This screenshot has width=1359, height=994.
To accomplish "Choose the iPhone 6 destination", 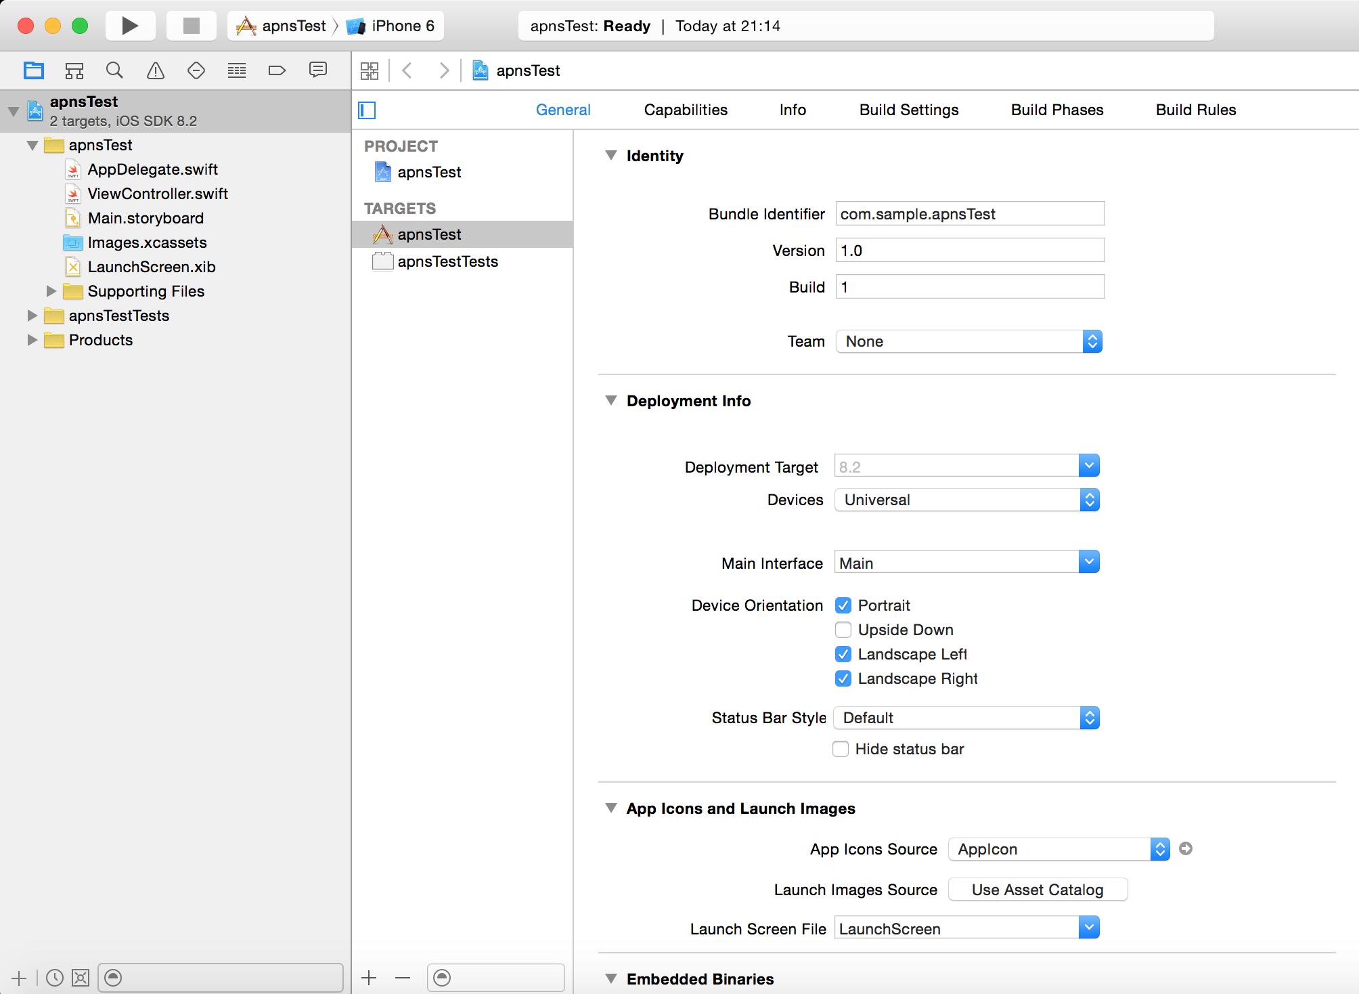I will point(391,26).
